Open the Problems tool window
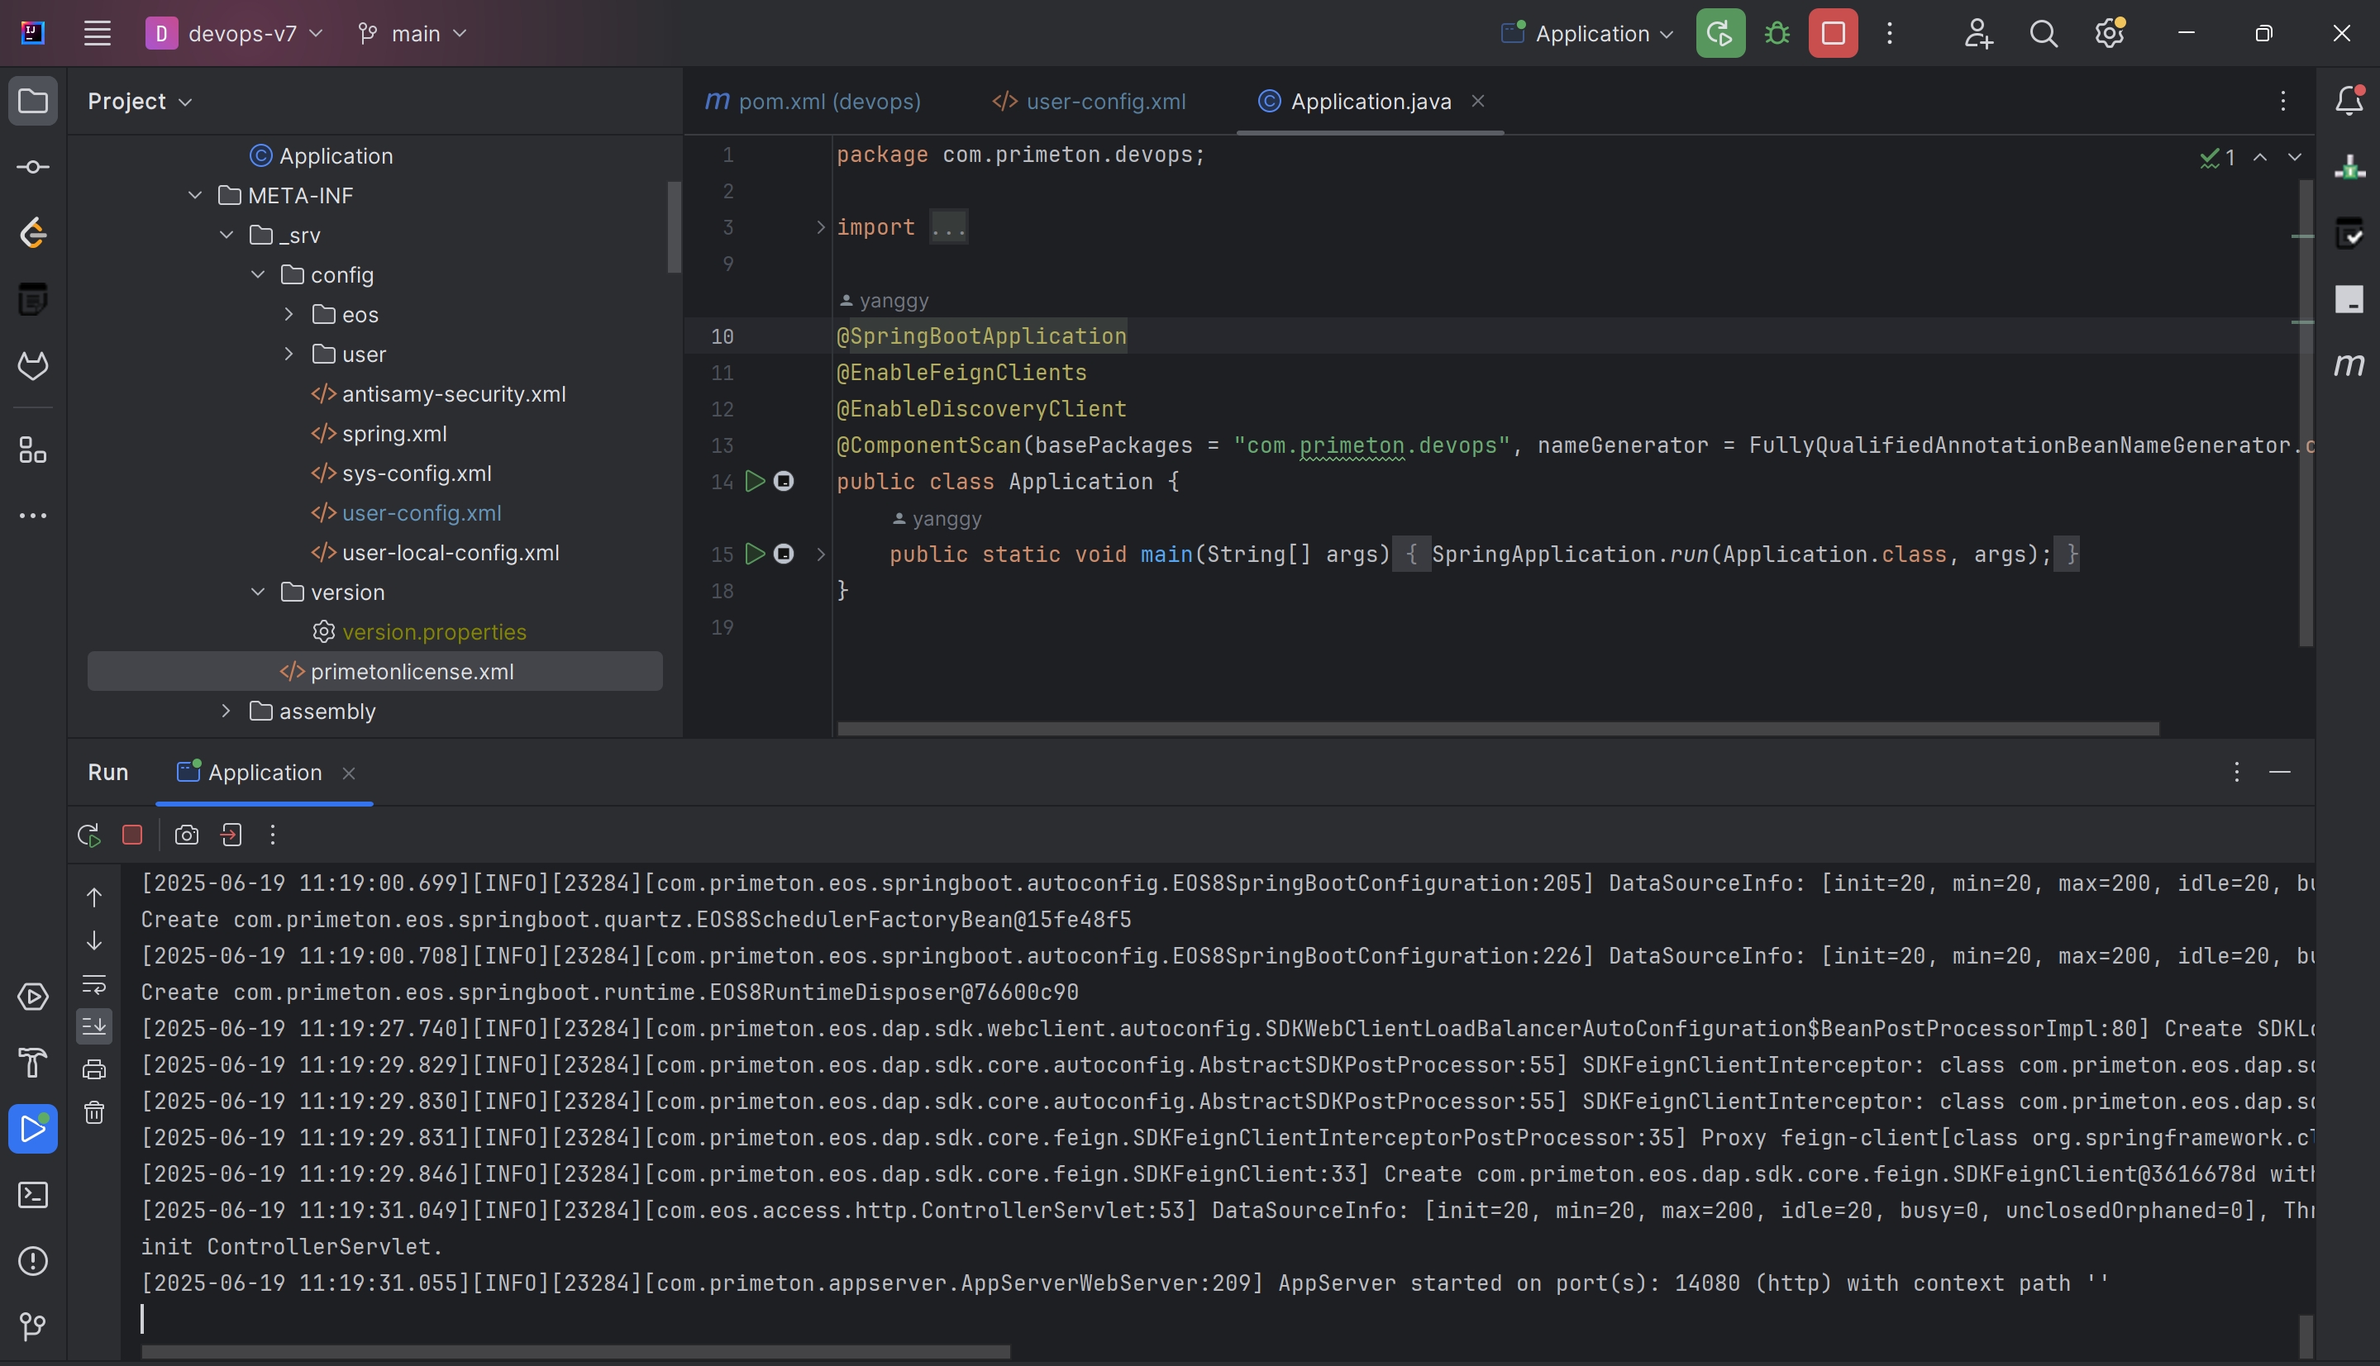The width and height of the screenshot is (2380, 1366). click(x=34, y=1261)
